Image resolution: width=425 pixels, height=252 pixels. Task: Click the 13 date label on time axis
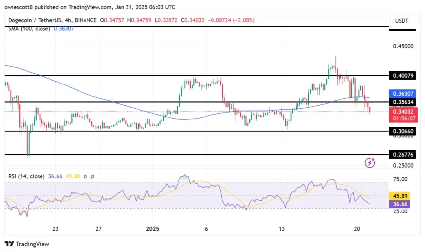click(x=282, y=229)
